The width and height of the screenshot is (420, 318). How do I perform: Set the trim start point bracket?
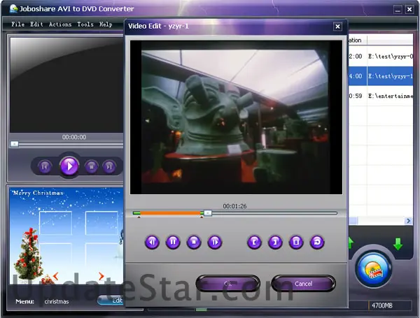255,243
